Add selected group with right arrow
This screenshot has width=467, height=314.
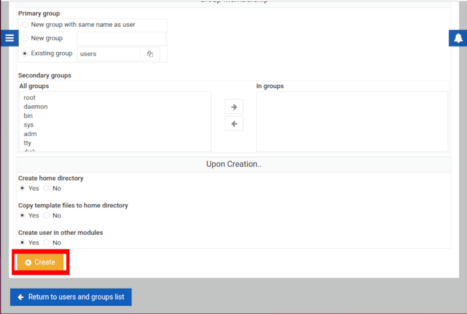point(234,107)
